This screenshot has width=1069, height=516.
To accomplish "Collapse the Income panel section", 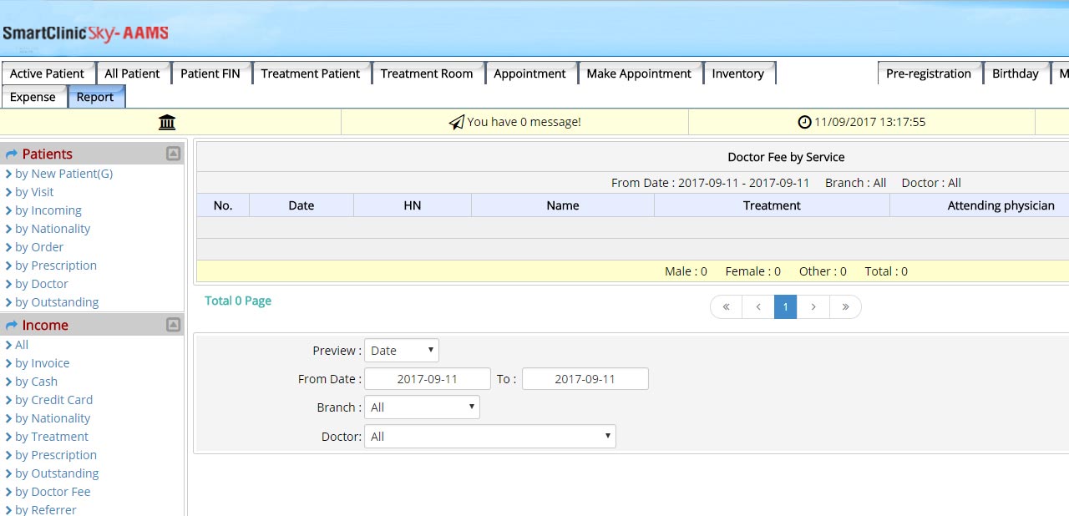I will 173,325.
